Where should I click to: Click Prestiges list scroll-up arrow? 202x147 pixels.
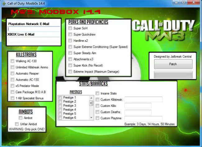click(91, 98)
